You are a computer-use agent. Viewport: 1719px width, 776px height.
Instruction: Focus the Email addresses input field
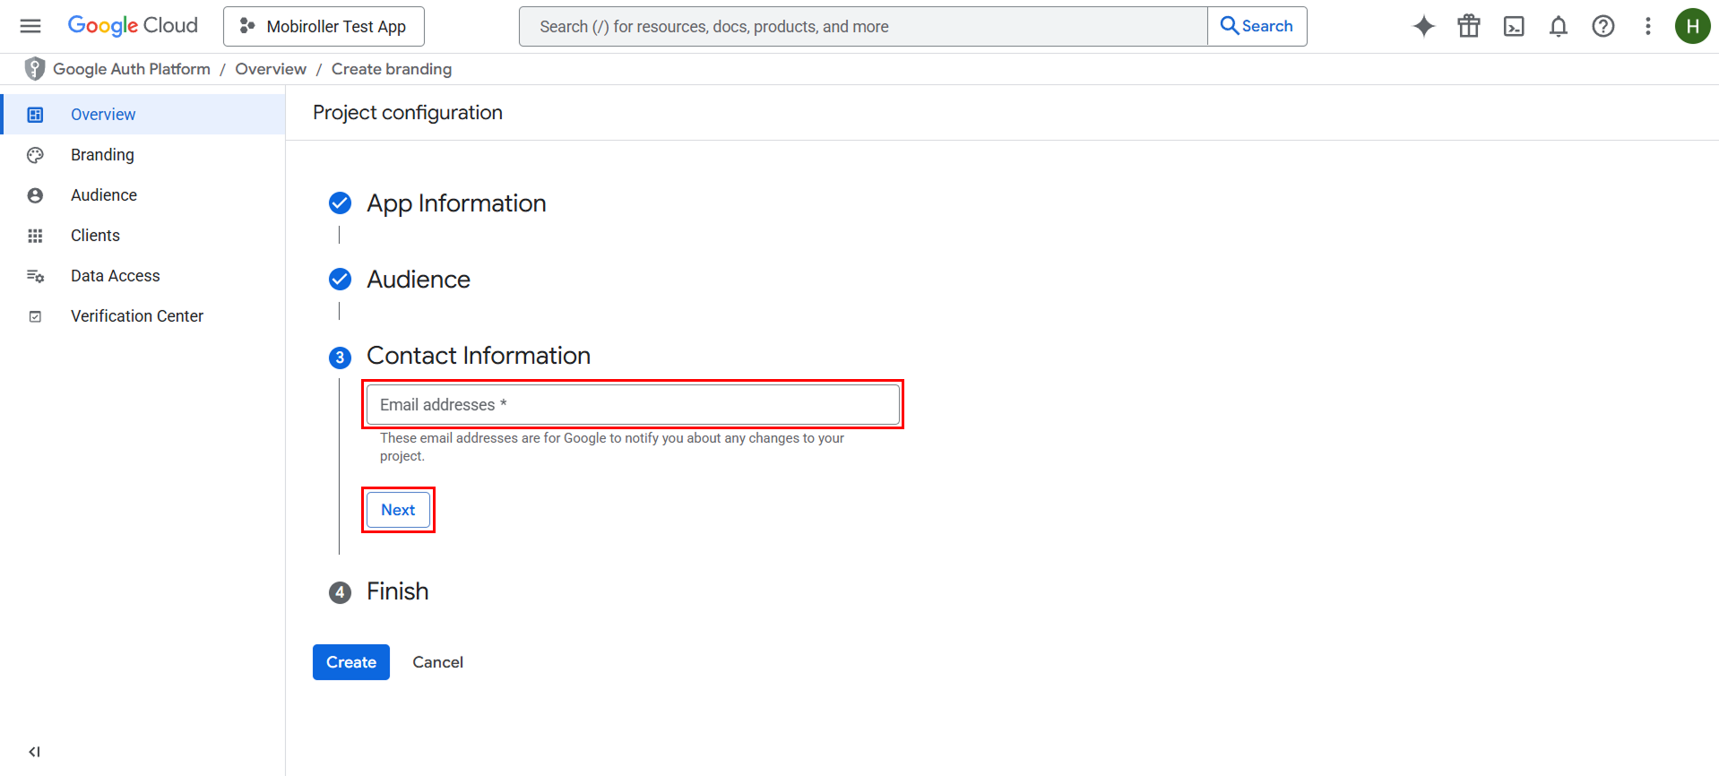tap(633, 404)
